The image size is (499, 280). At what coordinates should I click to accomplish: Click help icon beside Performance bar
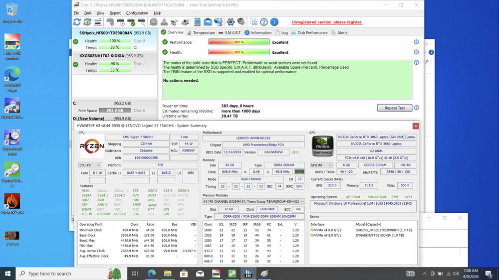point(416,42)
